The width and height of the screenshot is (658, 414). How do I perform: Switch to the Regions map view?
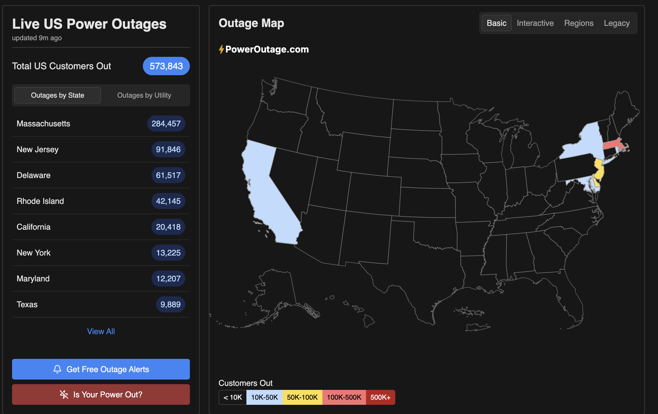tap(579, 23)
